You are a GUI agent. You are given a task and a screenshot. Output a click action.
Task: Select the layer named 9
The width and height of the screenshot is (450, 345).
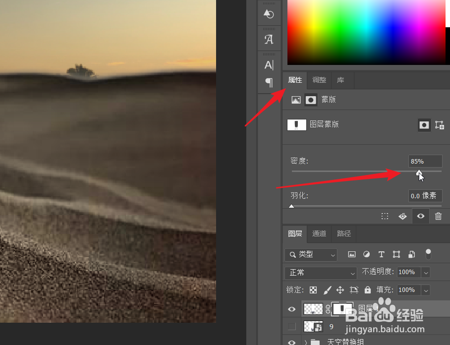tap(332, 327)
